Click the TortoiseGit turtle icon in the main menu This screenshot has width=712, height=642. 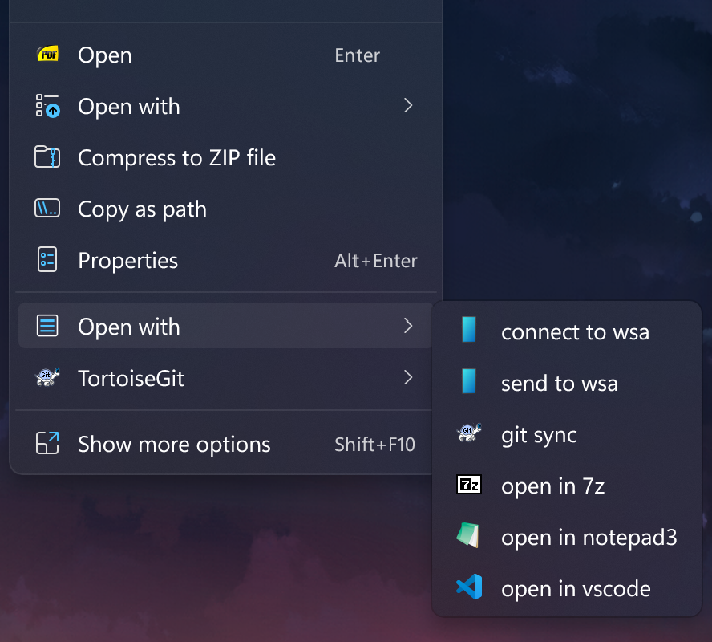47,377
